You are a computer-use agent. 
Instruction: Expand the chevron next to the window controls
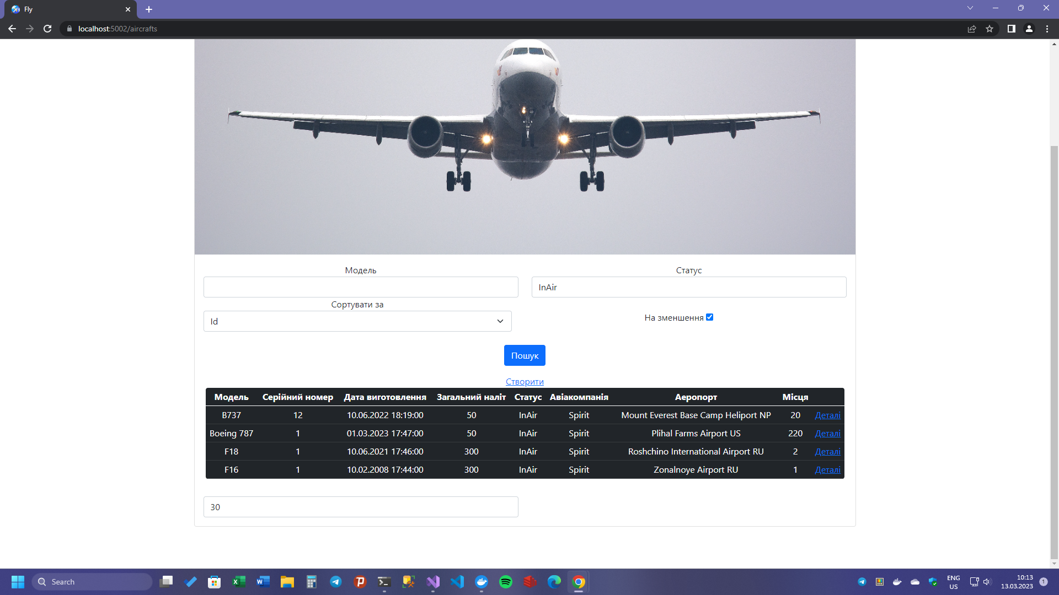point(970,8)
